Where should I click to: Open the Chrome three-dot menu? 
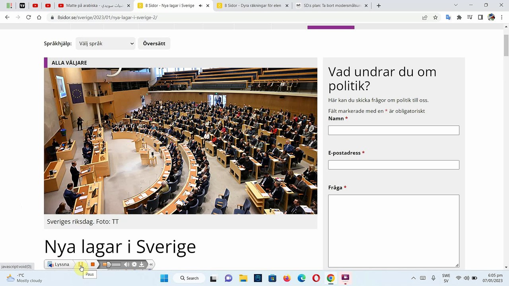click(x=502, y=17)
